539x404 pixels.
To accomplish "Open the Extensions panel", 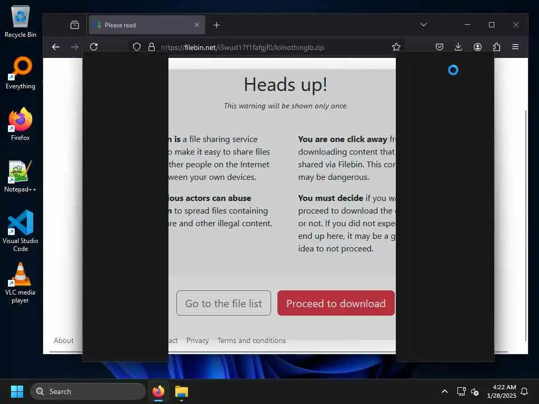I will point(496,47).
